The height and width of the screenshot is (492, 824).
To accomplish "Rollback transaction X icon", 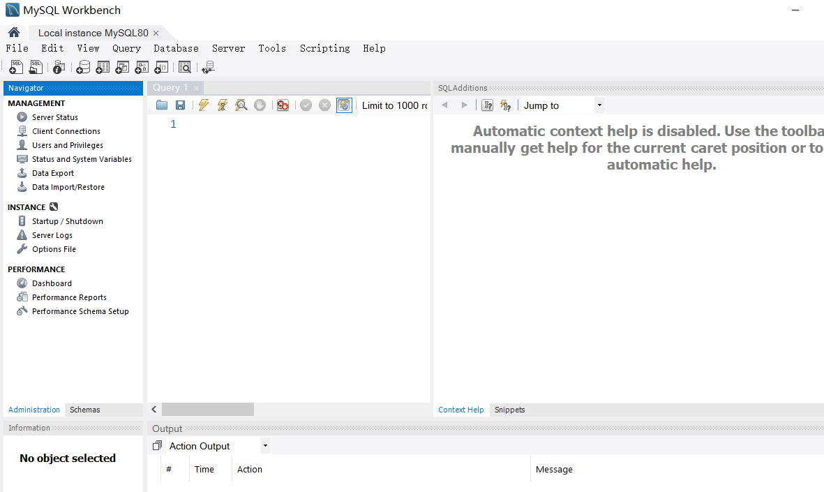I will [x=324, y=105].
